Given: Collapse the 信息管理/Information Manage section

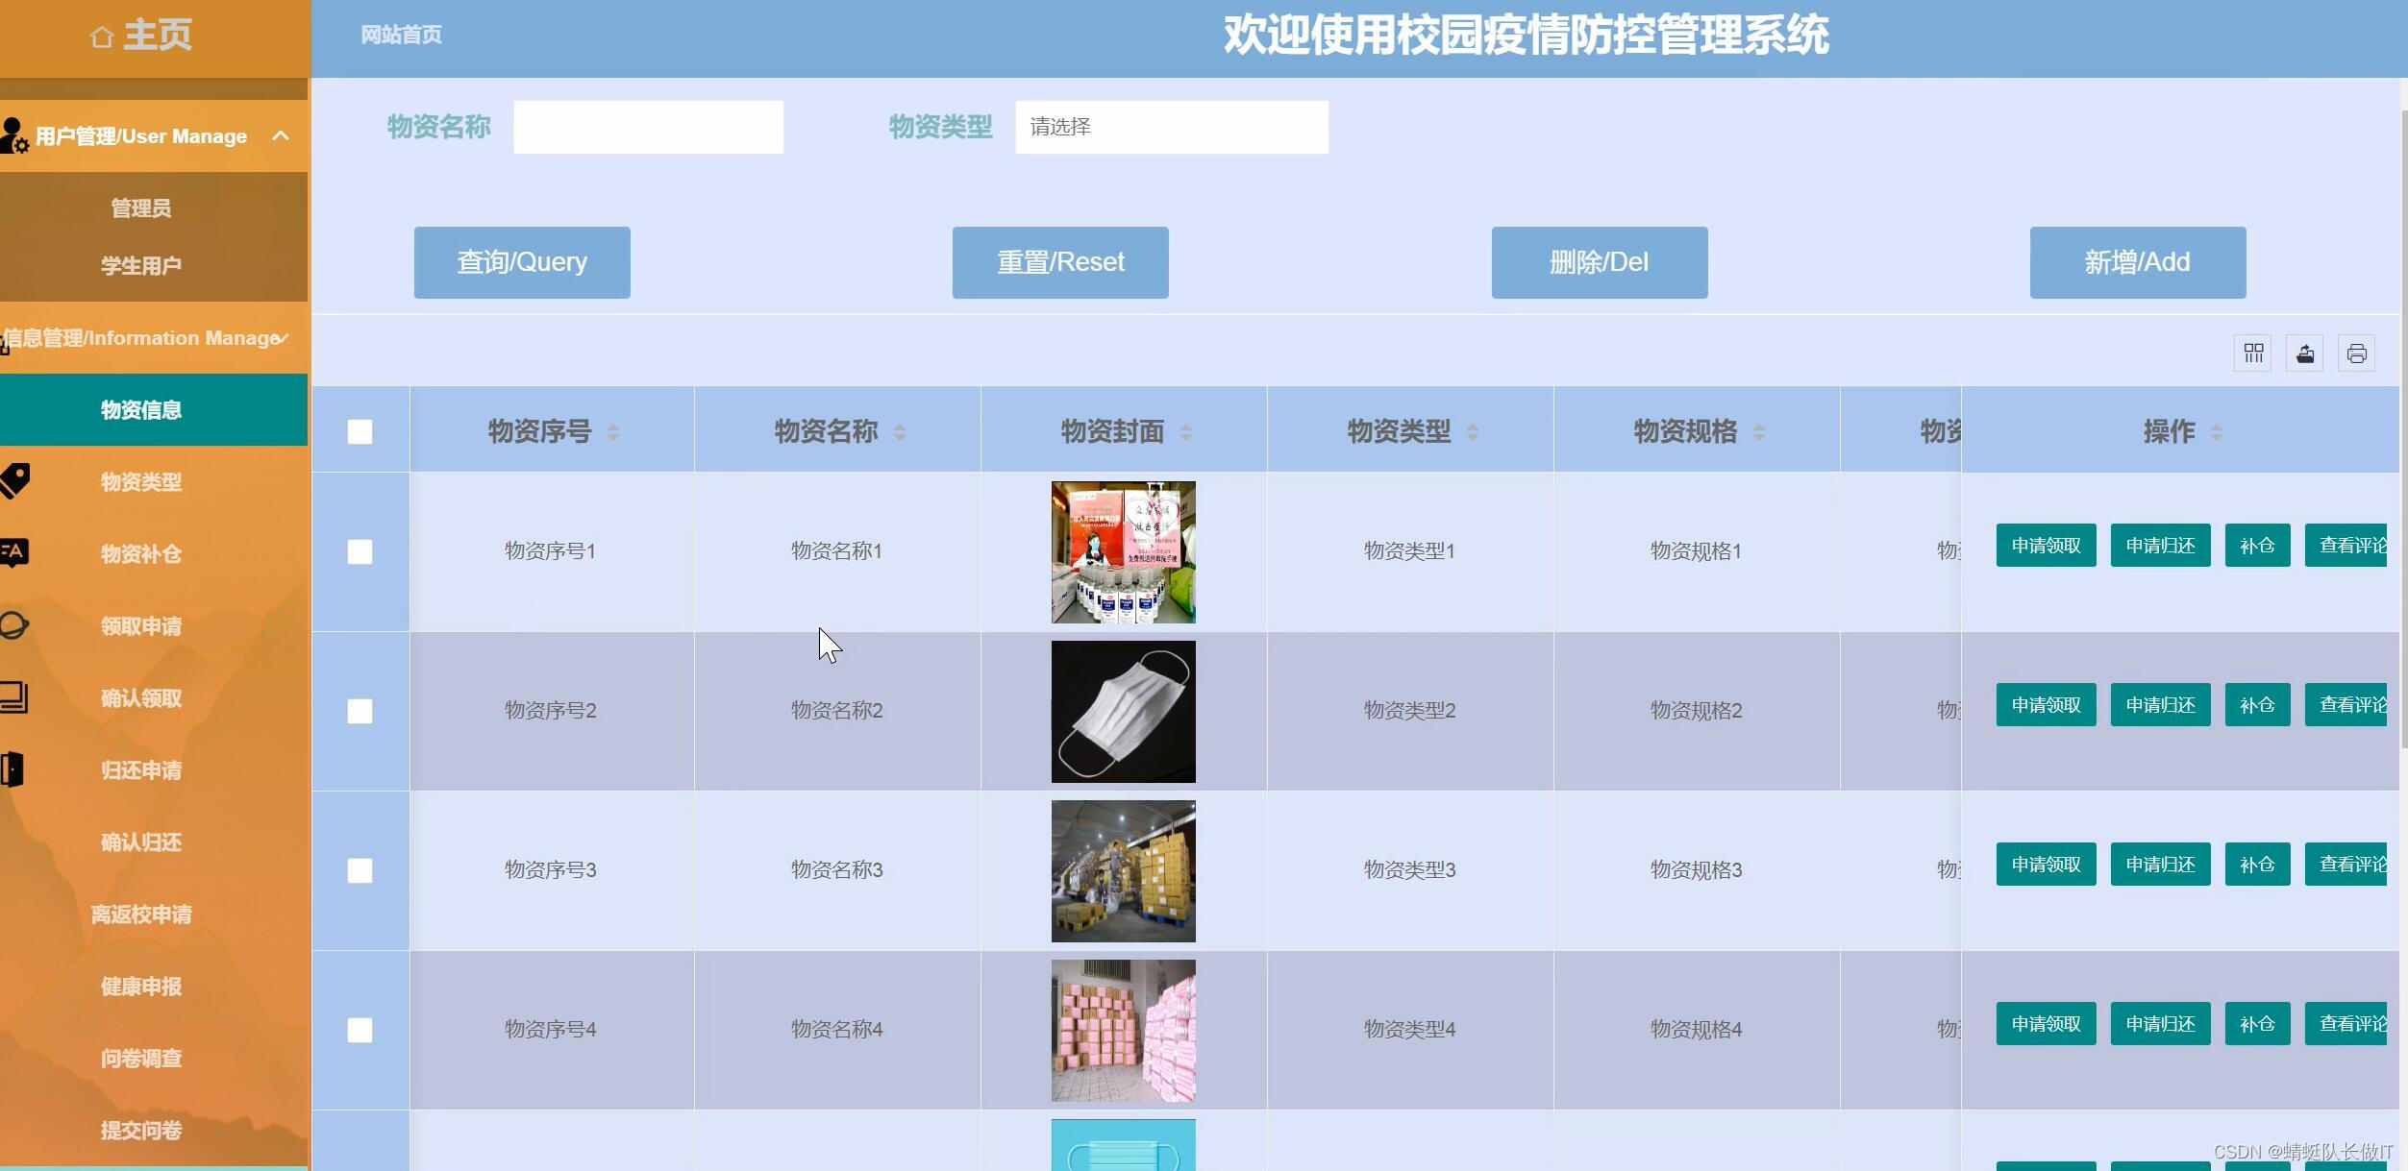Looking at the screenshot, I should (282, 338).
